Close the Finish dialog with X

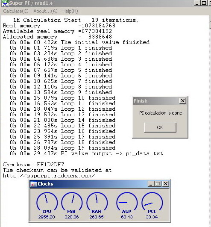click(x=183, y=100)
